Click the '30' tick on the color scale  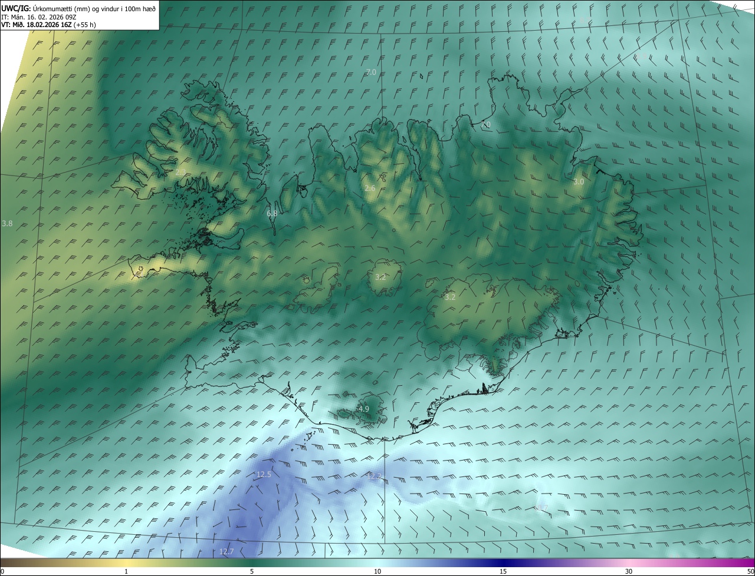pos(629,571)
